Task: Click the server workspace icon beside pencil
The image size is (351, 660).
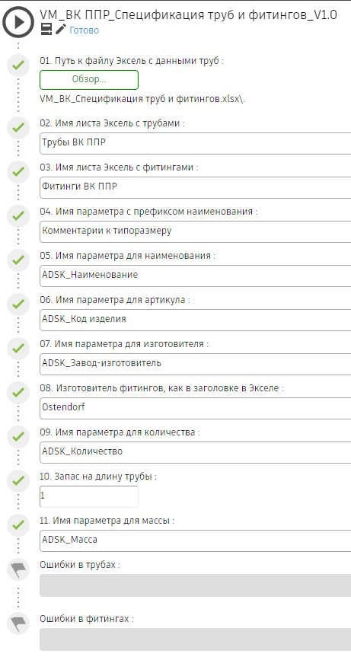Action: click(x=46, y=30)
